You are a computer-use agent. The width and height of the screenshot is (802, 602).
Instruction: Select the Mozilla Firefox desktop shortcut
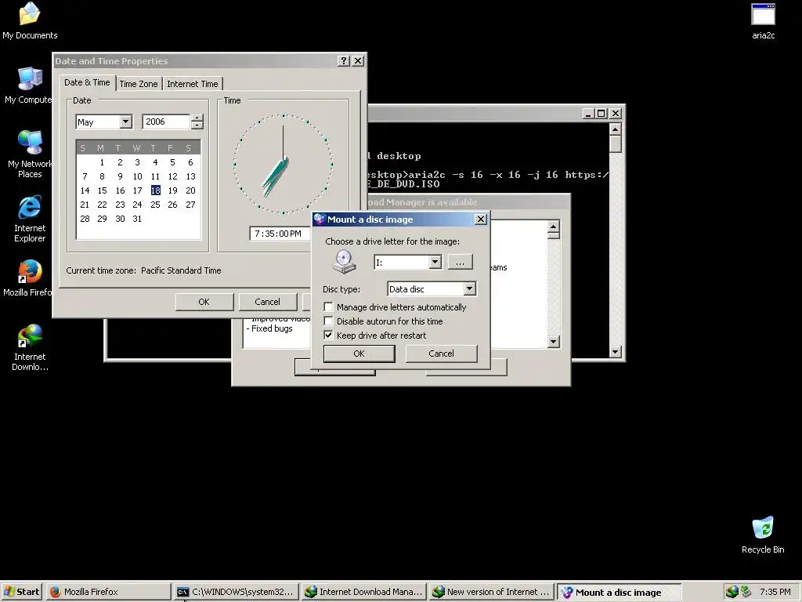[x=30, y=278]
